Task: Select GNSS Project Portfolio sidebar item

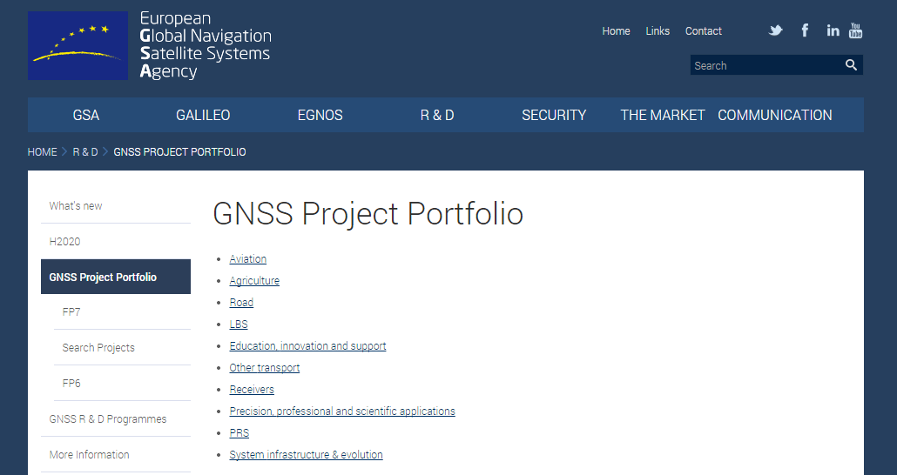Action: [x=116, y=277]
